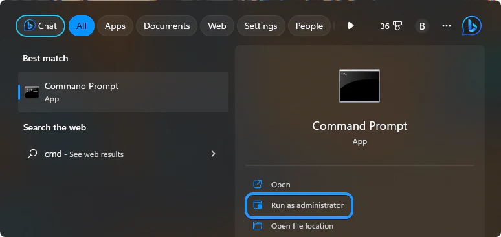This screenshot has width=501, height=237.
Task: Select the Web filter tab
Action: [x=217, y=26]
